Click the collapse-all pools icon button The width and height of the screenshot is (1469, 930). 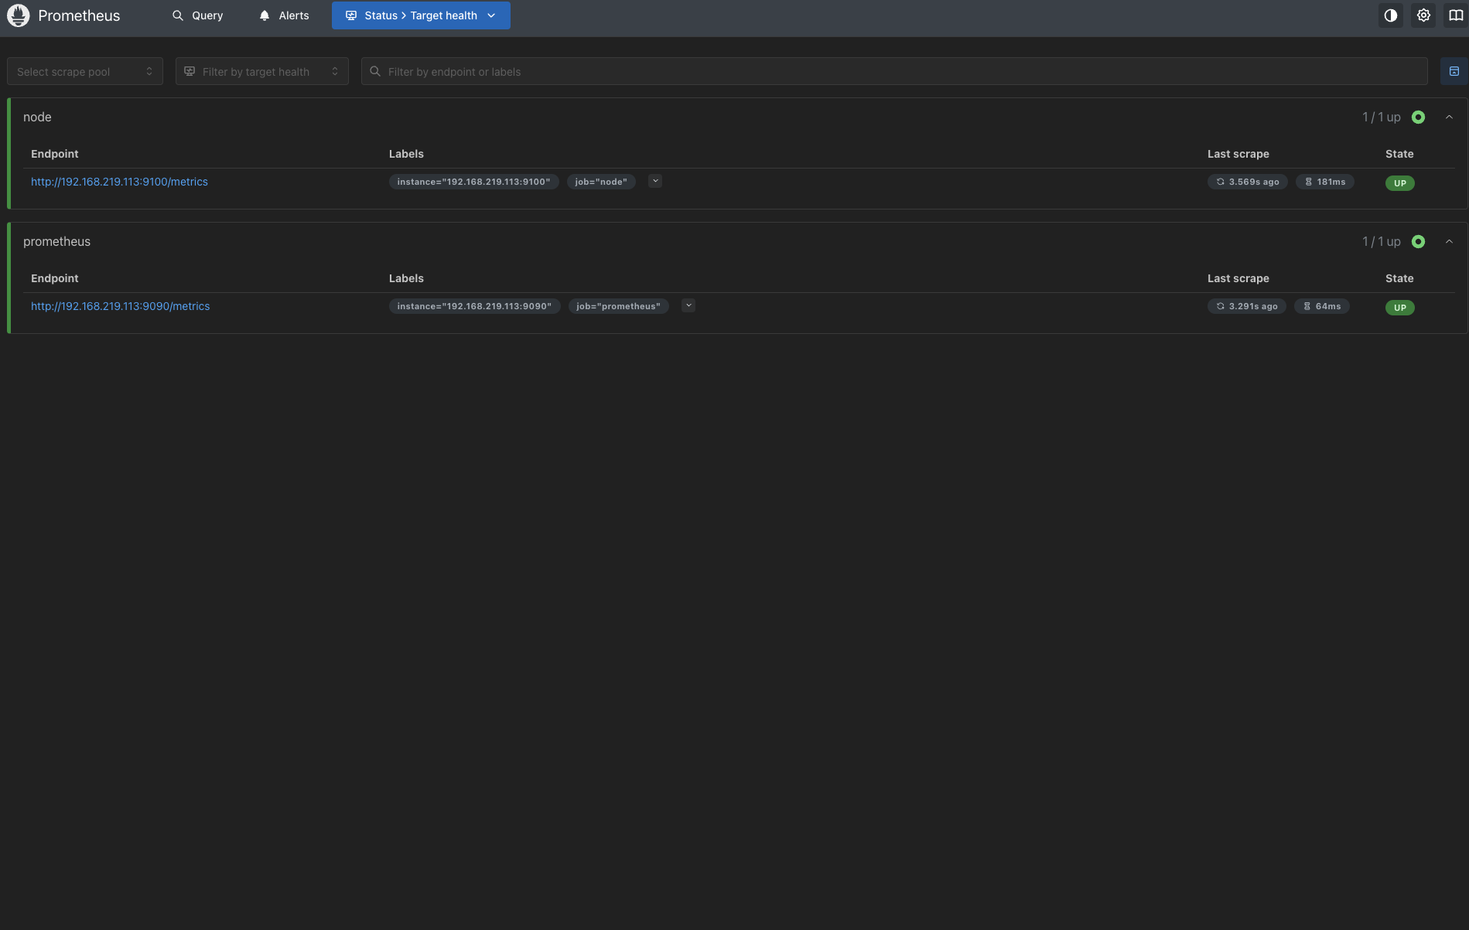point(1454,71)
